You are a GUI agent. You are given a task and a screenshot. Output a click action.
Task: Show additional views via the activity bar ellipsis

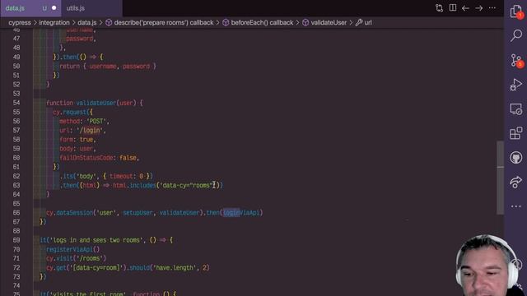[x=516, y=206]
